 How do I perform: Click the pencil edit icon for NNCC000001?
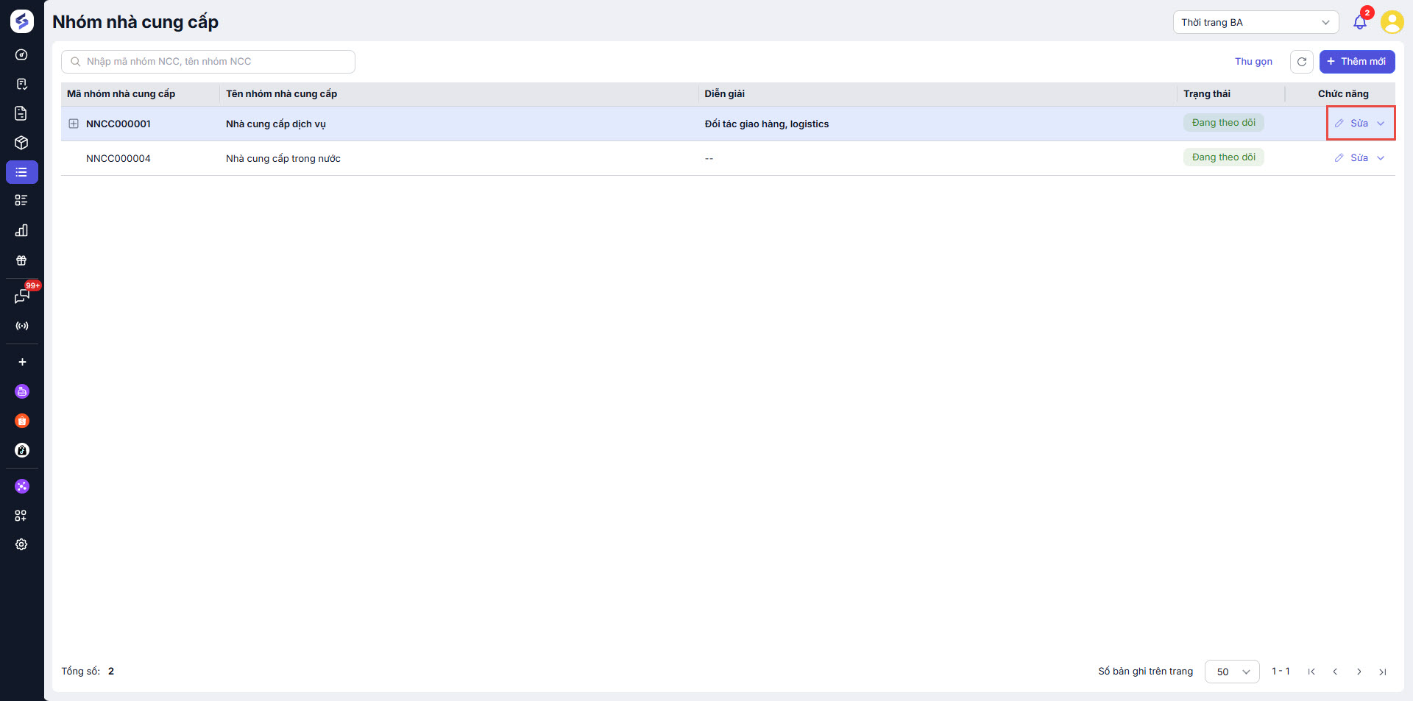point(1339,124)
